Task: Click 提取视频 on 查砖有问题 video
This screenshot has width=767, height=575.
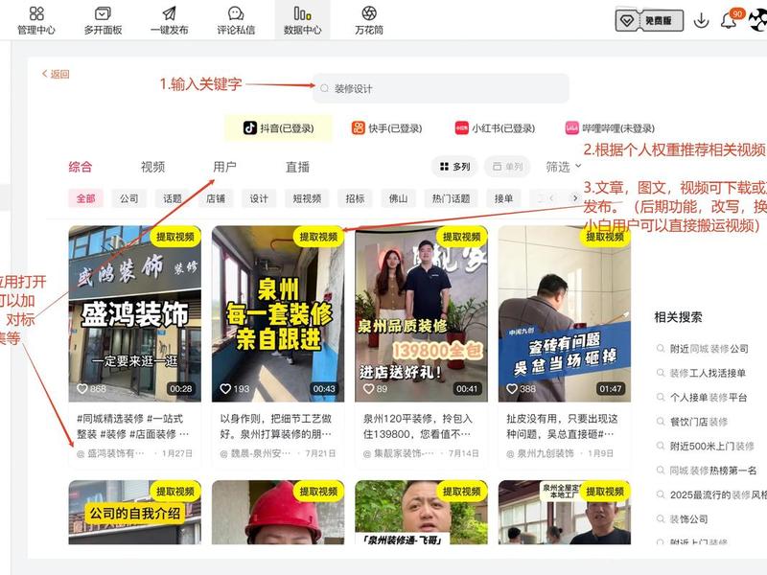Action: (x=605, y=237)
